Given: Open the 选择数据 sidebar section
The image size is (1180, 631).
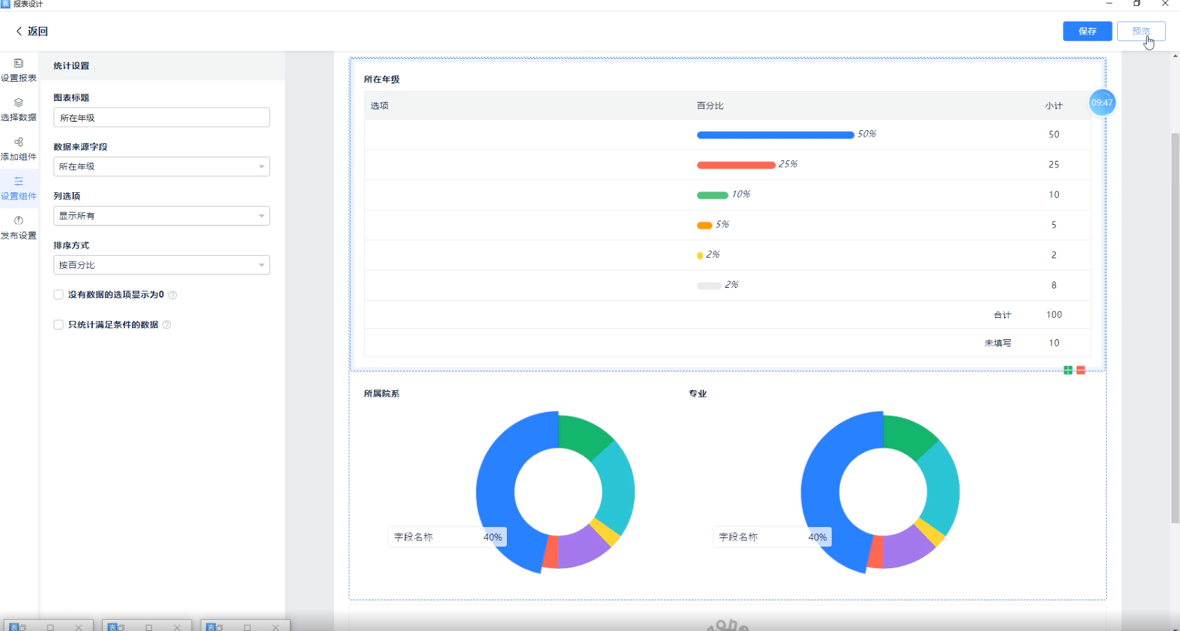Looking at the screenshot, I should coord(18,109).
